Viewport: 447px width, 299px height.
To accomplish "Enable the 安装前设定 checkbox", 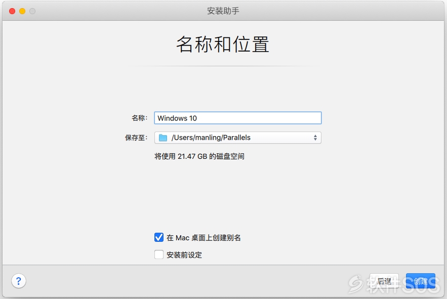I will click(159, 254).
